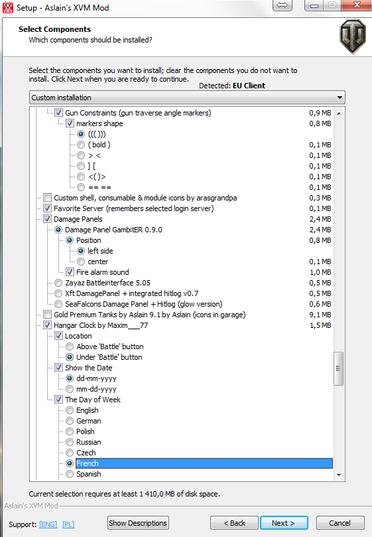This screenshot has width=372, height=537.
Task: Select the ( bold ) marker shape
Action: point(81,145)
